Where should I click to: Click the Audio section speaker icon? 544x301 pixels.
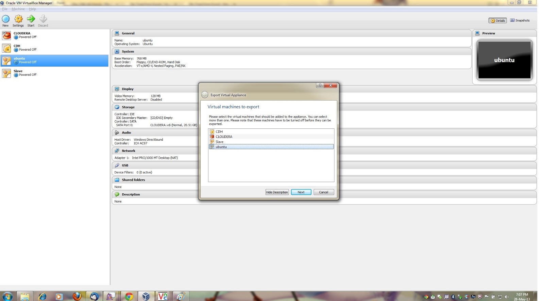pos(117,132)
